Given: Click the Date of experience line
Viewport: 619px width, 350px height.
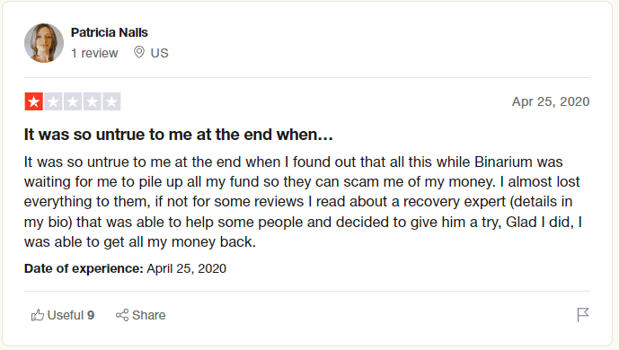Looking at the screenshot, I should 125,268.
